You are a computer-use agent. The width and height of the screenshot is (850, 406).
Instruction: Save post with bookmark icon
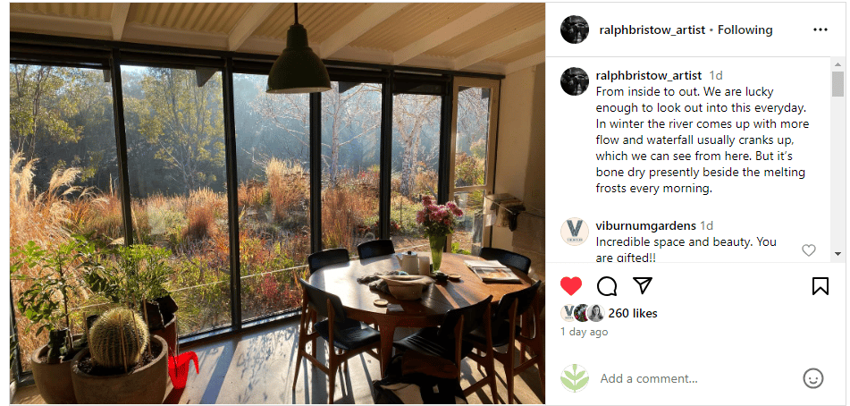point(821,285)
